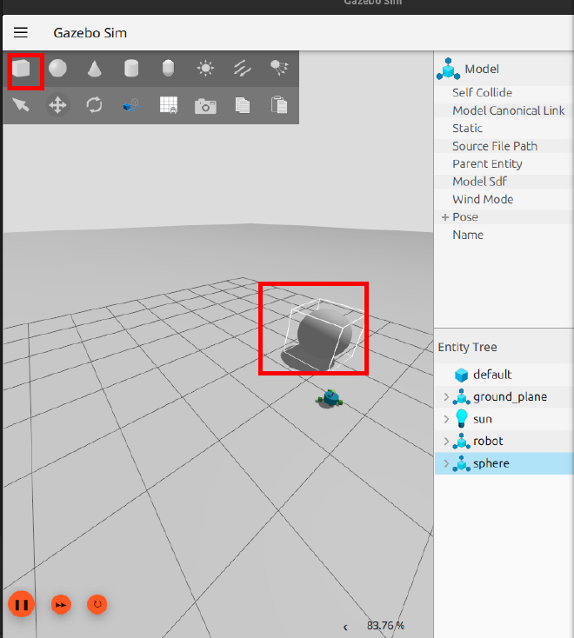The width and height of the screenshot is (574, 638).
Task: Expand the ground_plane tree node
Action: point(446,396)
